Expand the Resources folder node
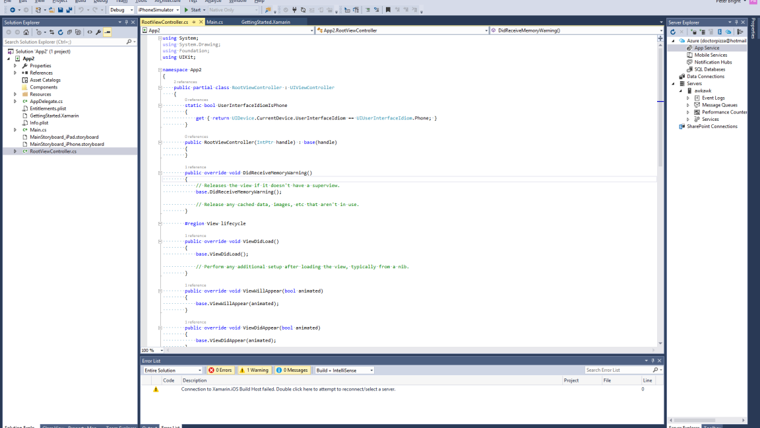760x428 pixels. click(15, 94)
